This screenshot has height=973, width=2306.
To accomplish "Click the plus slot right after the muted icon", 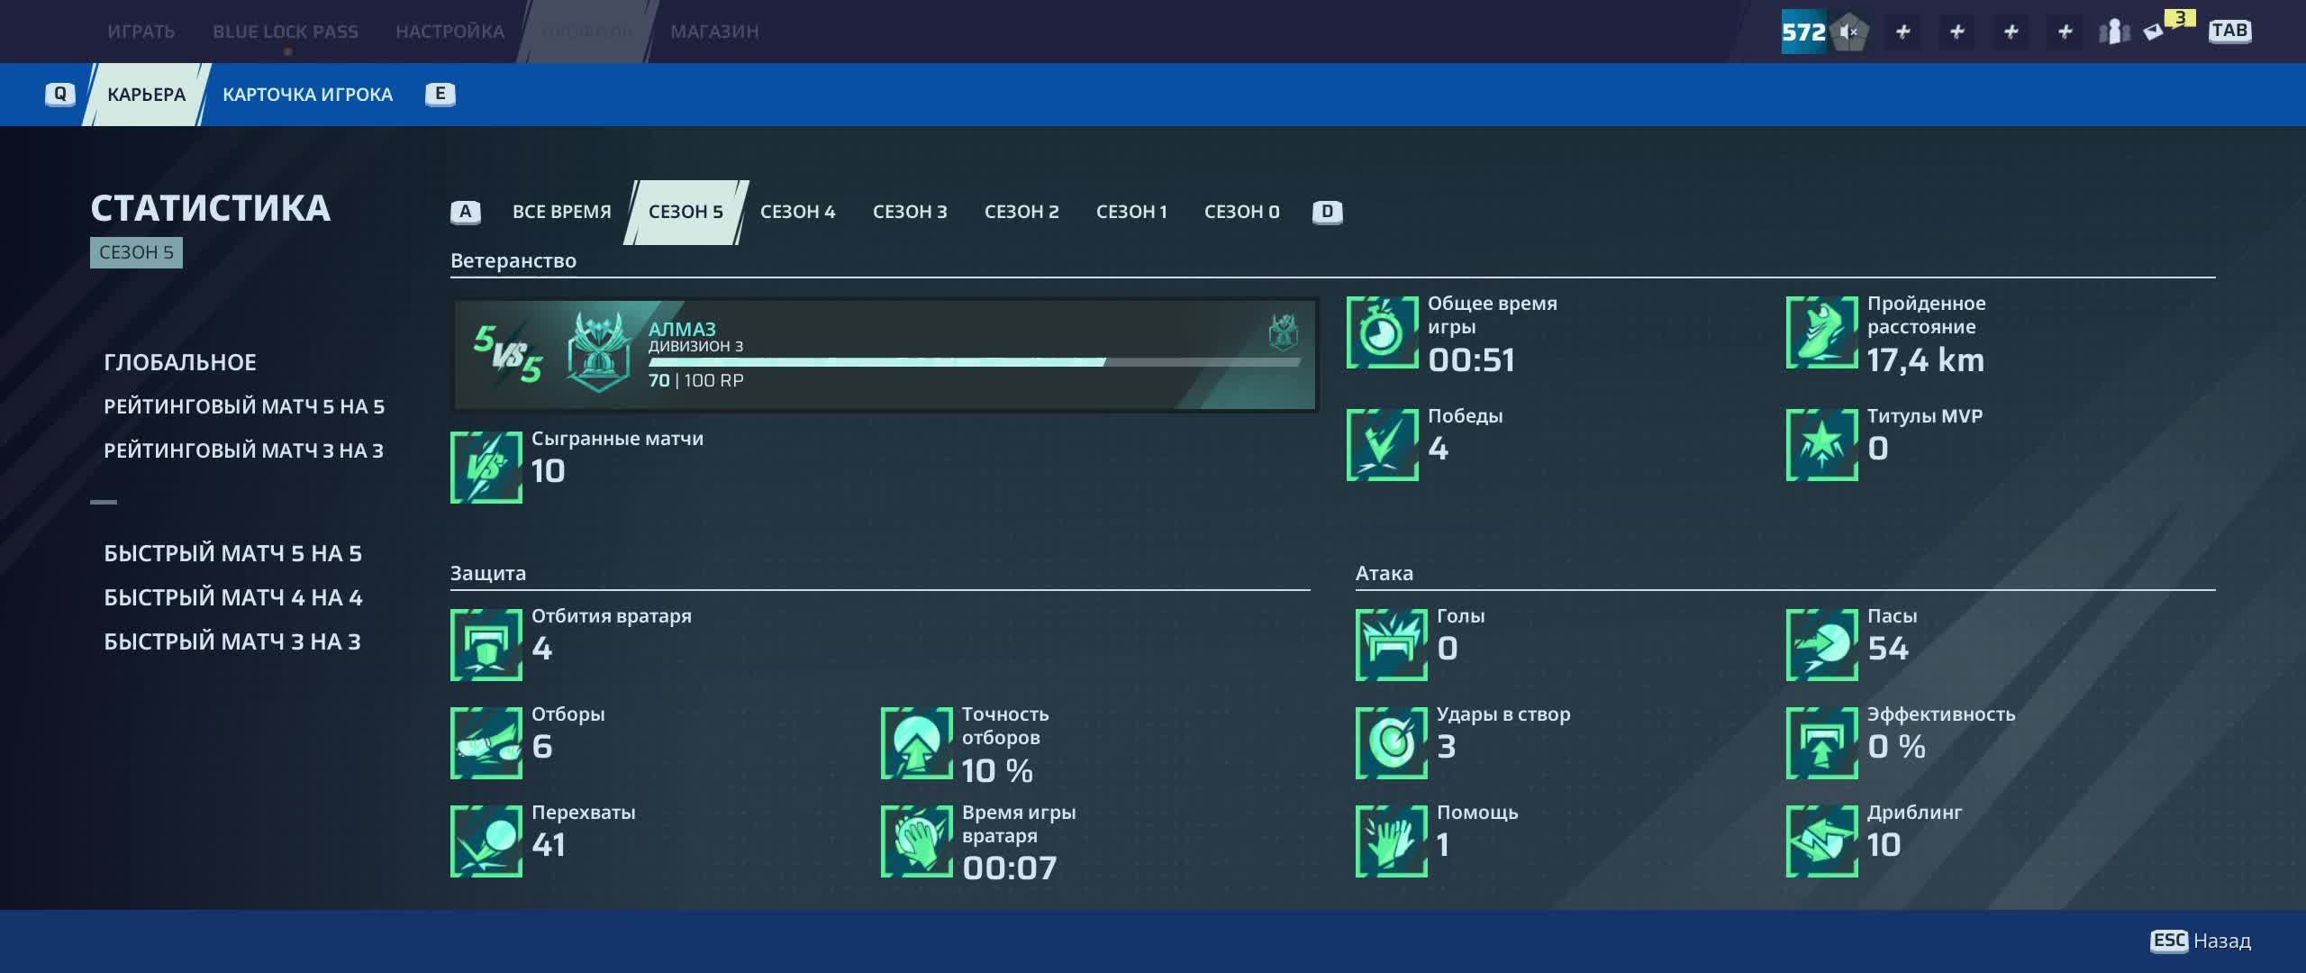I will pyautogui.click(x=1903, y=32).
